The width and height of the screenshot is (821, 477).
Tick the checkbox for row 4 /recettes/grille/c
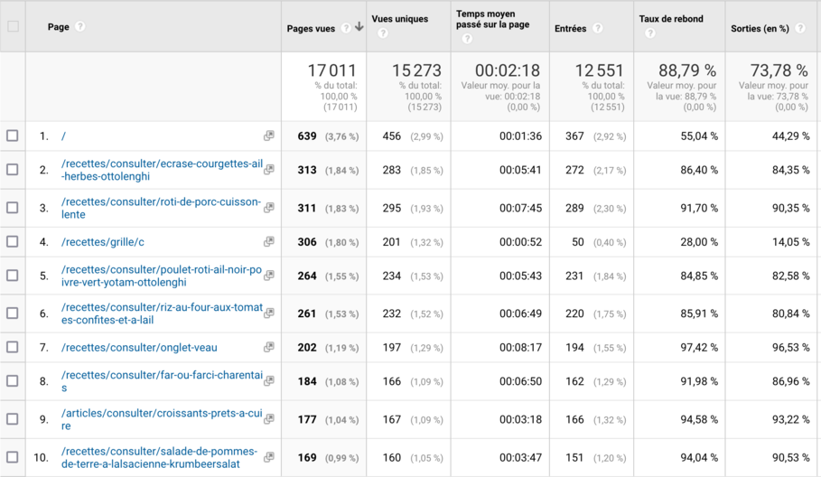pyautogui.click(x=13, y=242)
